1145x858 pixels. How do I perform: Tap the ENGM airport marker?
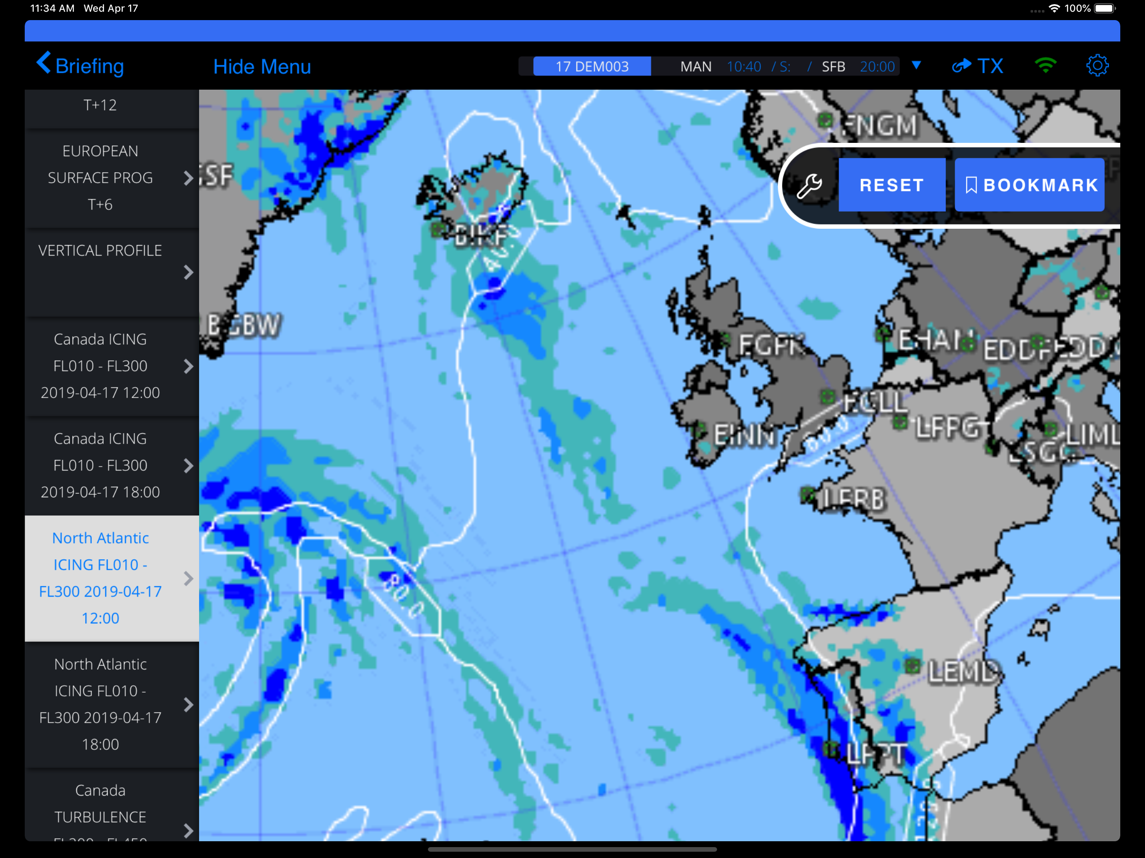(x=824, y=121)
